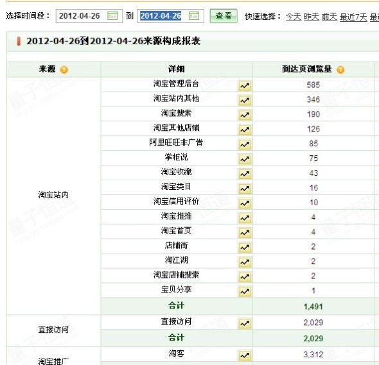Click the help icon next to 到达页浏览量 header
379x365 pixels.
(x=340, y=70)
